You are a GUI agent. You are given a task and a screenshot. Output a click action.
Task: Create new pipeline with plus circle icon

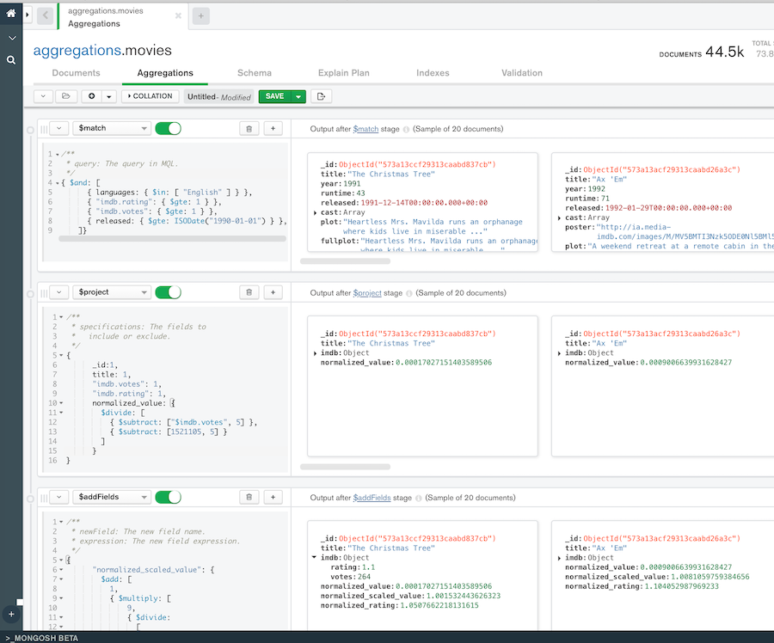[x=91, y=96]
